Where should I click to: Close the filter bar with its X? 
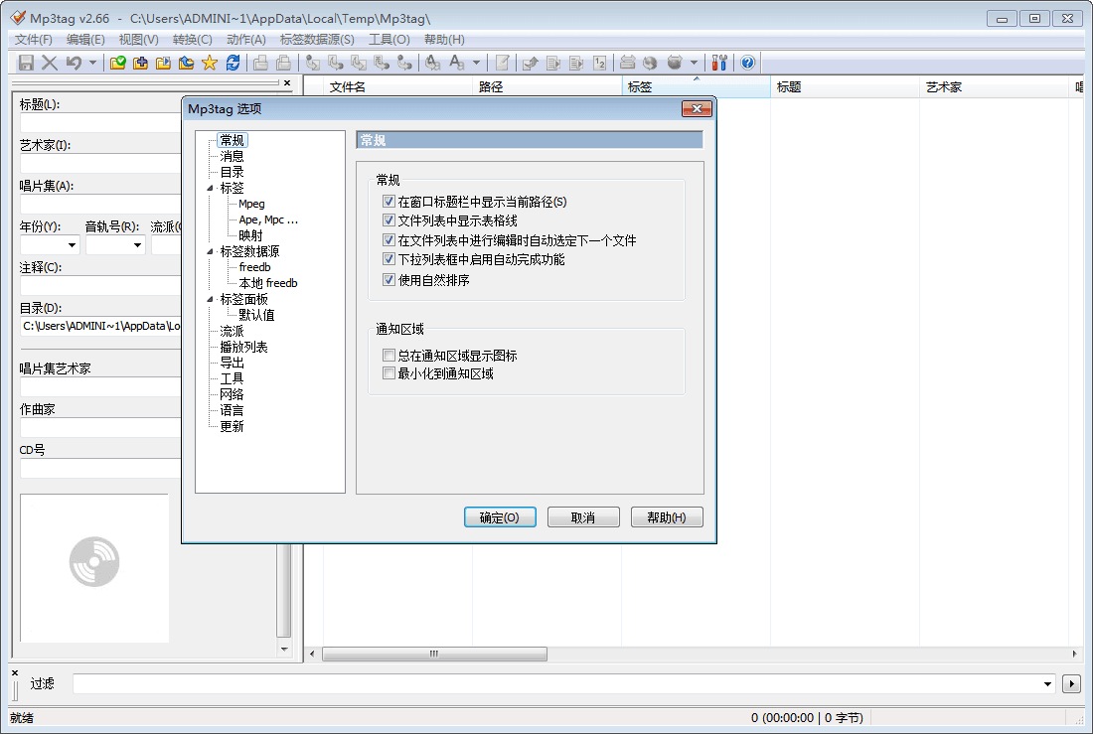[x=15, y=672]
